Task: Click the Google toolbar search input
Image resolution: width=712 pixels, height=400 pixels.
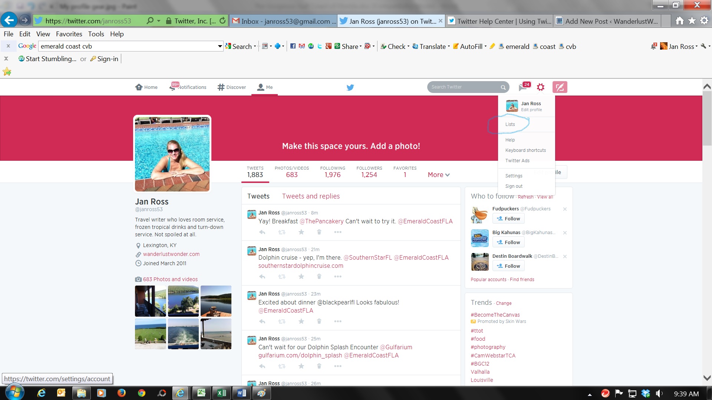Action: coord(128,46)
